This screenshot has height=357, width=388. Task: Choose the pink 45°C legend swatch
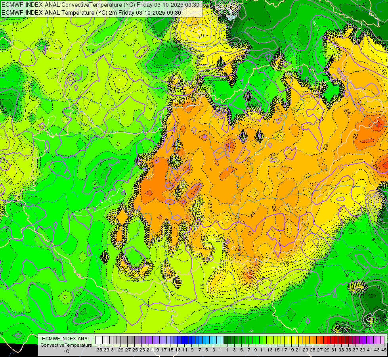tap(382, 340)
